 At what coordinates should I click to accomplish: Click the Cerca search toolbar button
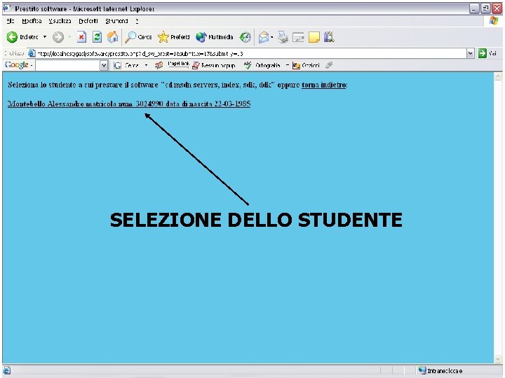pos(138,37)
